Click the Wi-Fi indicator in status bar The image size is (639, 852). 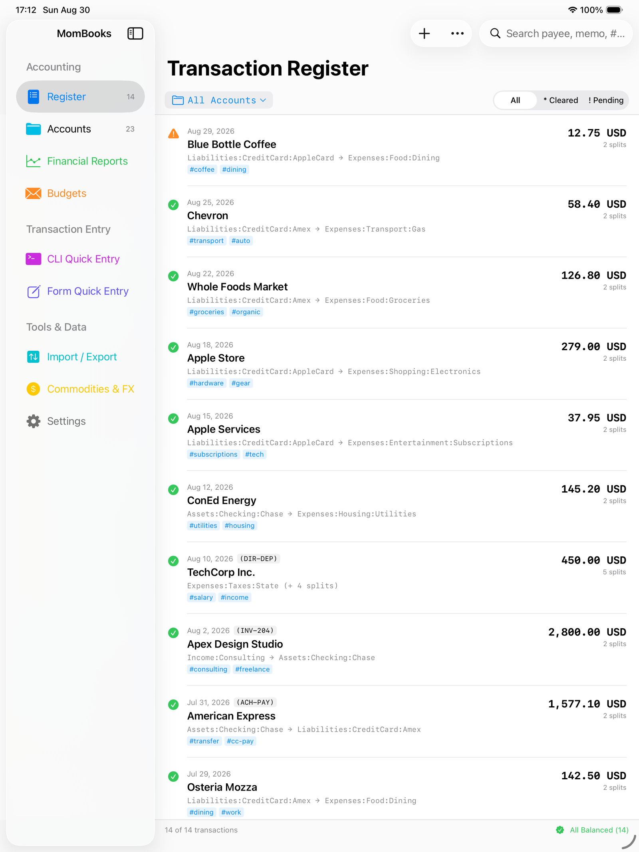point(573,10)
